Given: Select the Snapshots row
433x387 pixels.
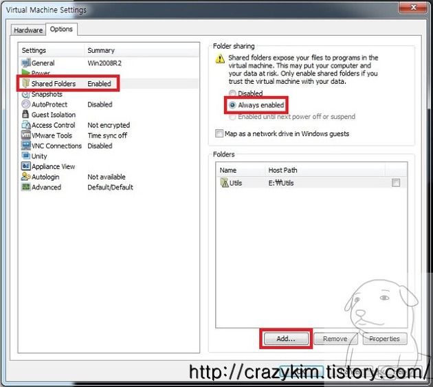Looking at the screenshot, I should pos(109,94).
